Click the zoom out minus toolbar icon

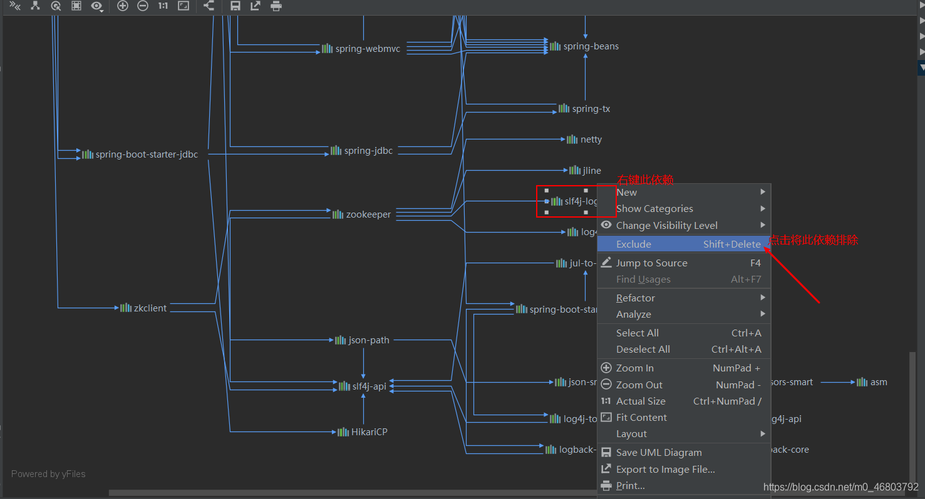pos(143,6)
